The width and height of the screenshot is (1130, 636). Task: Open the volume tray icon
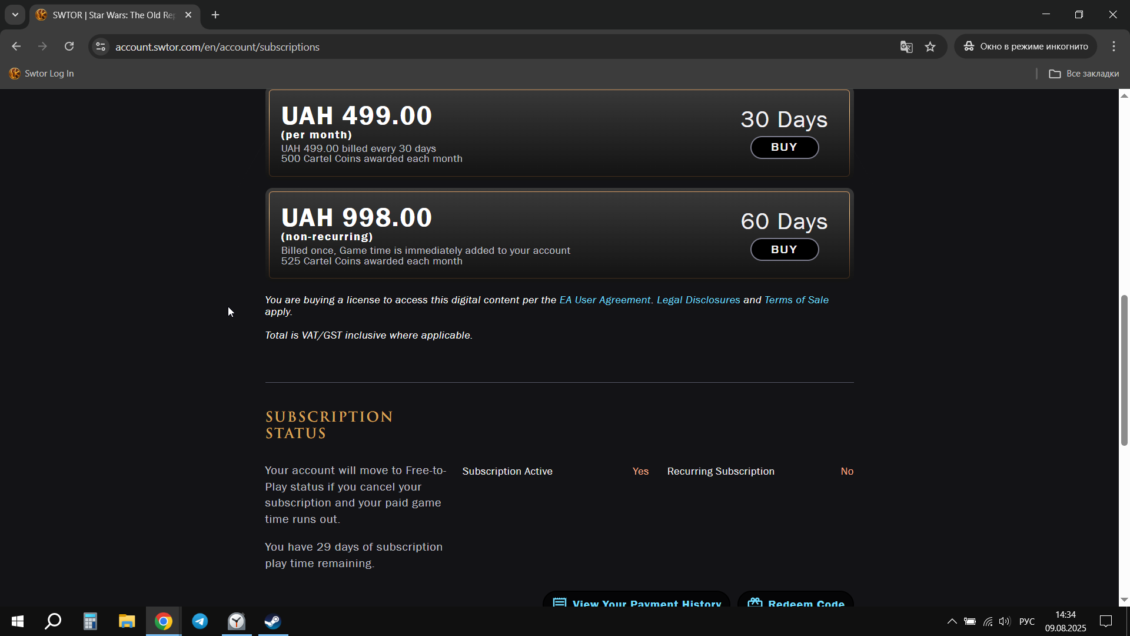point(1005,621)
